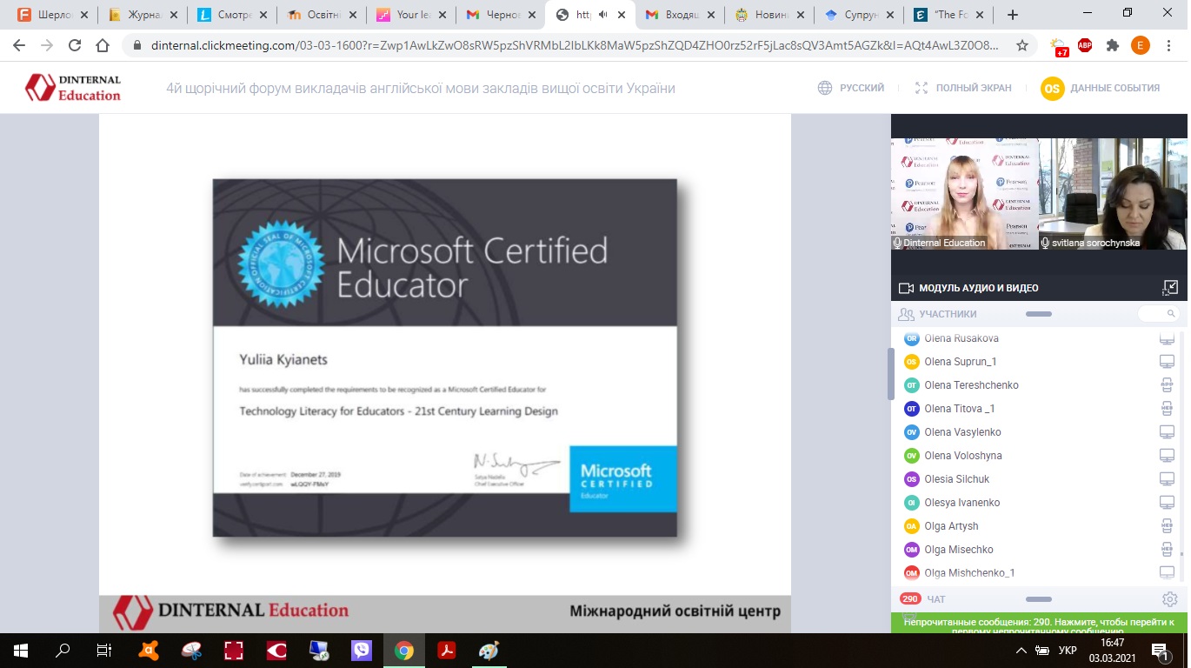This screenshot has width=1191, height=668.
Task: Click the AdBlock Plus extension icon
Action: pyautogui.click(x=1085, y=46)
